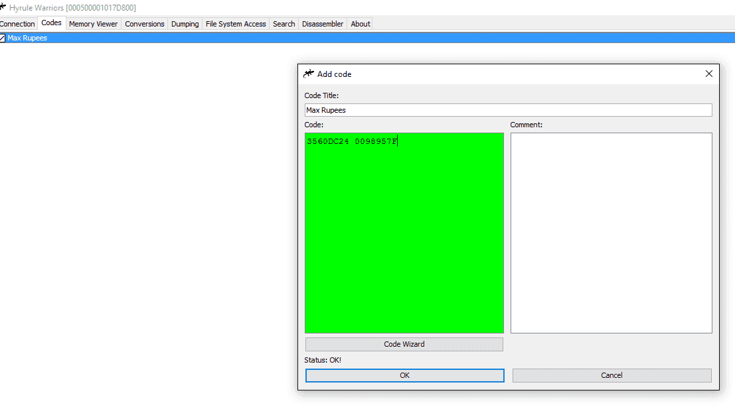Toggle the Max Rupees code checkbox
The height and width of the screenshot is (415, 735).
point(3,38)
